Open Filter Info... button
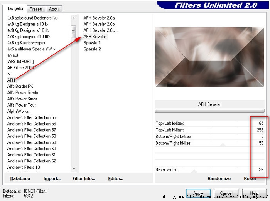 coord(84,179)
